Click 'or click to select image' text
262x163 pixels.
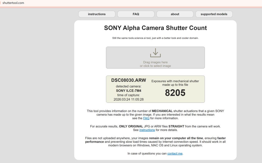[x=155, y=66]
